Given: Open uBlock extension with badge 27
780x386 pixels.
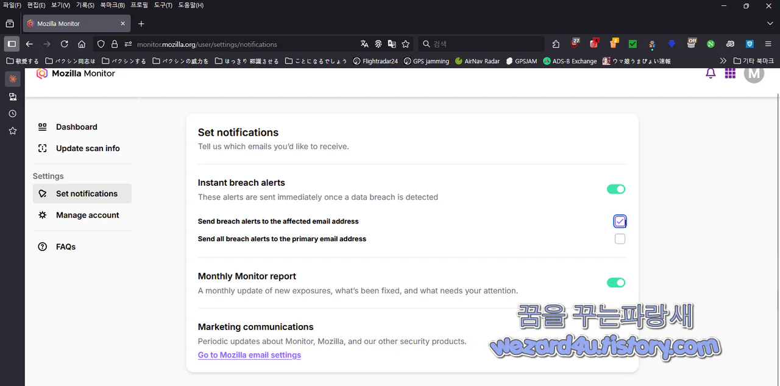Looking at the screenshot, I should (x=575, y=43).
